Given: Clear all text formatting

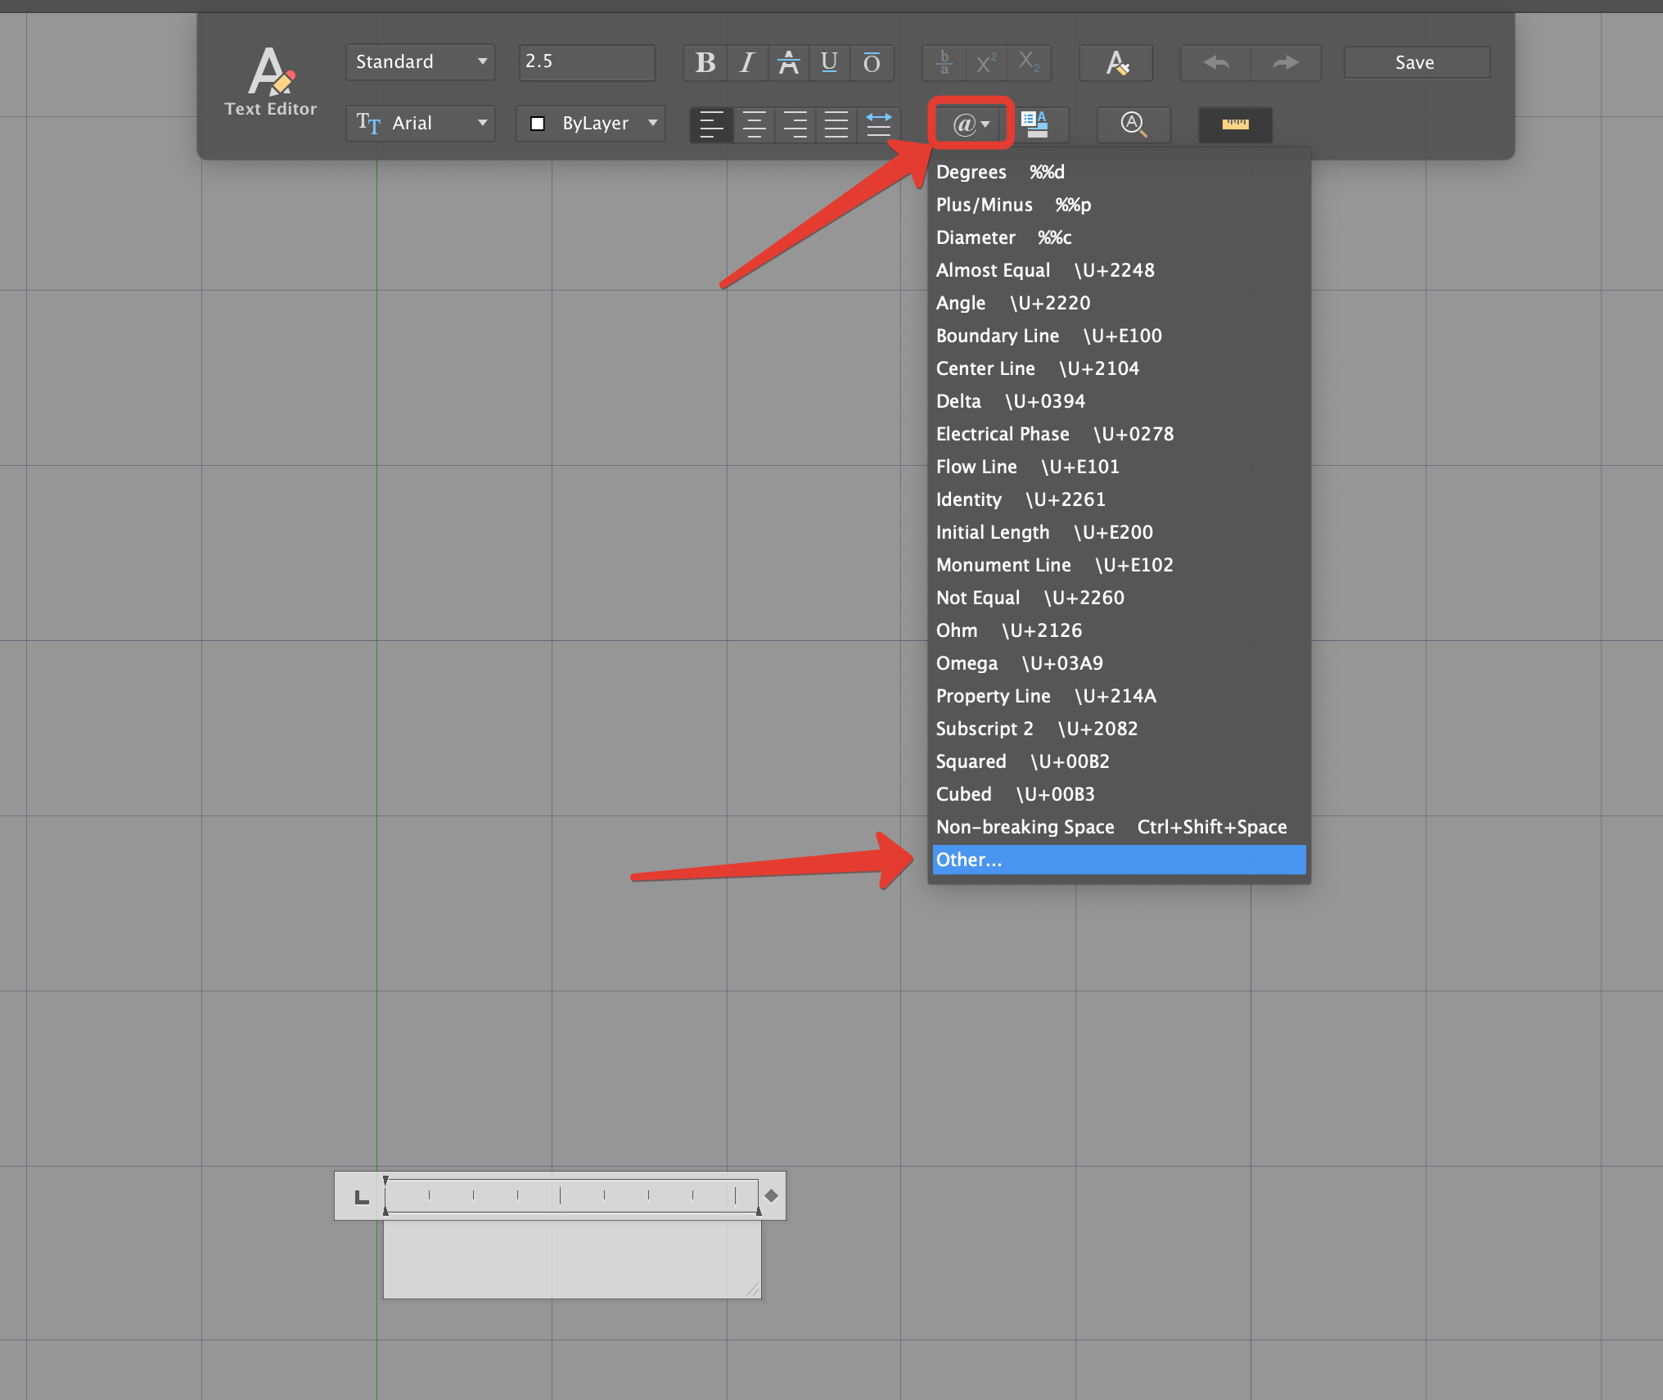Looking at the screenshot, I should point(1115,62).
